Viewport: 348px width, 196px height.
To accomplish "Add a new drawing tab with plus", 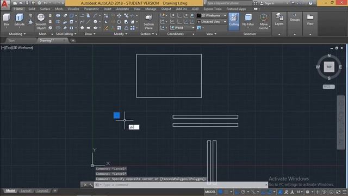I will (73, 41).
